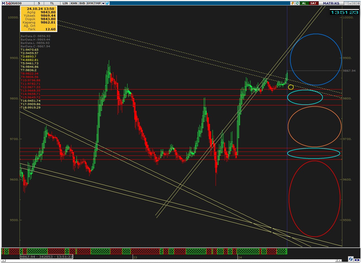Share chart via Twitter bird icon

tap(107, 3)
